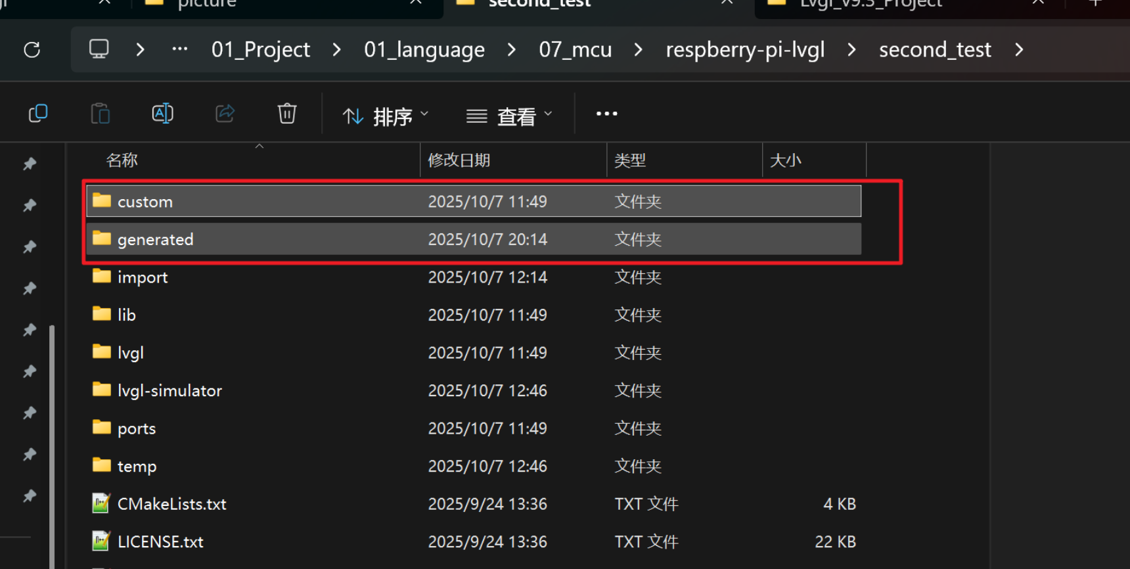Sort by 修改日期 column header
Screen dimensions: 1130x569
[x=459, y=160]
